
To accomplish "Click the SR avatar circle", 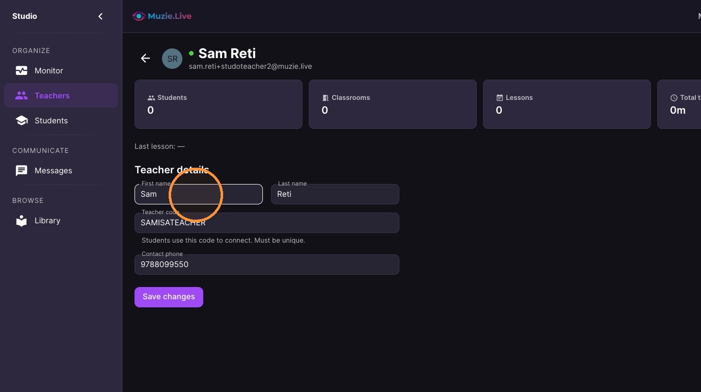I will 172,59.
